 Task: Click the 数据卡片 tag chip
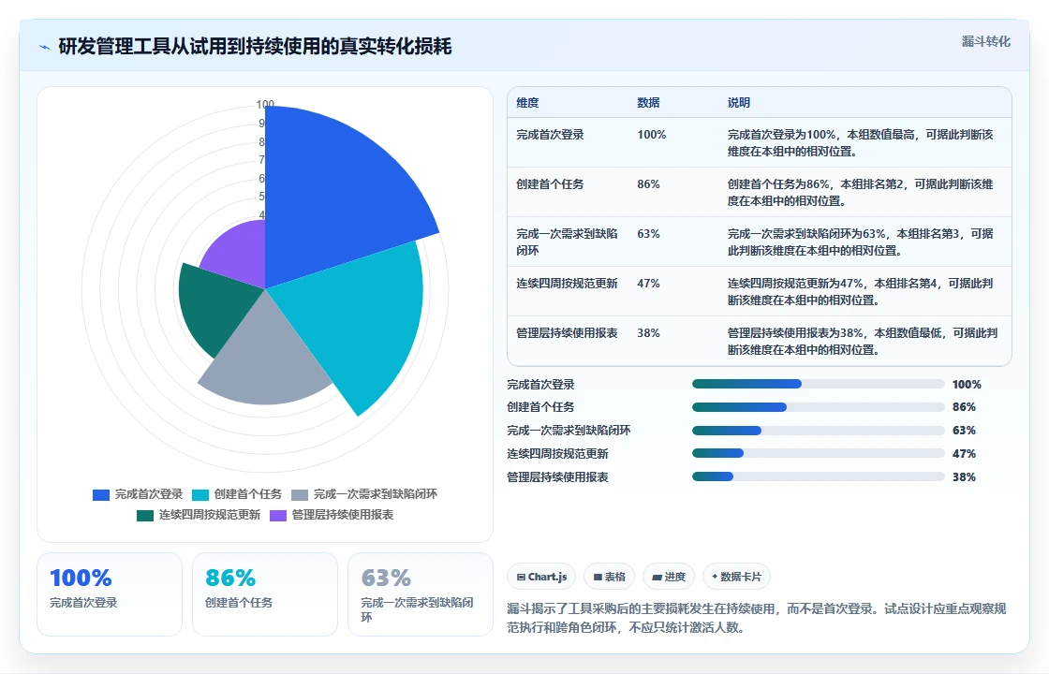click(x=736, y=577)
